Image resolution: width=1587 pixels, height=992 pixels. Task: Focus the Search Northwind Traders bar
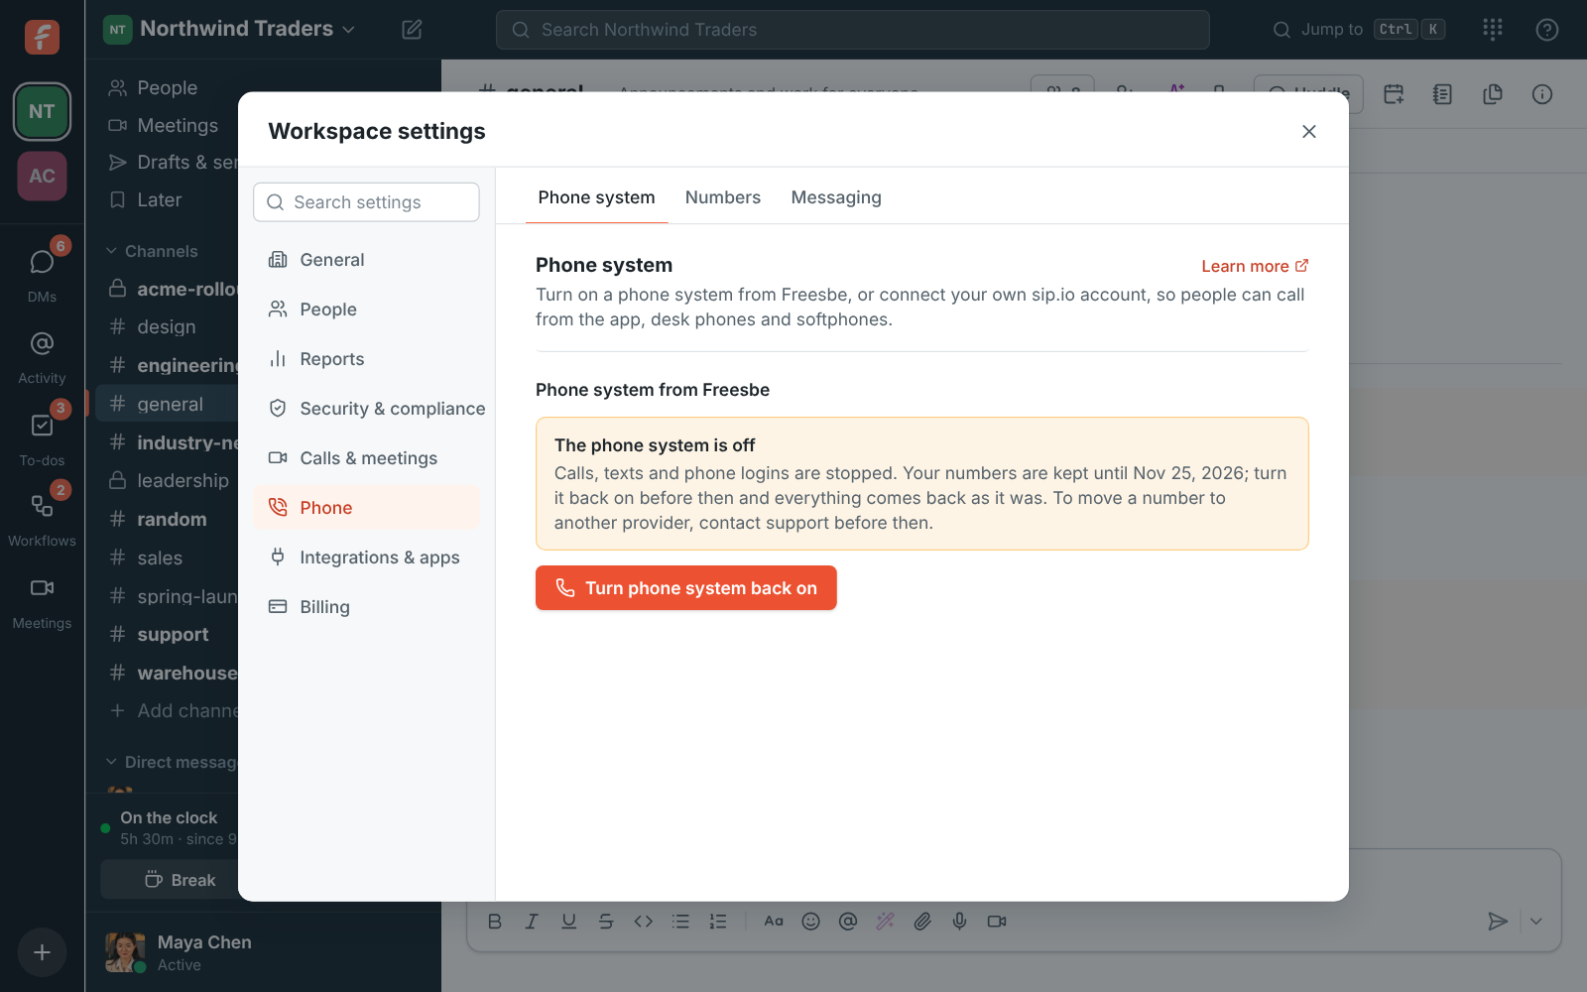point(853,30)
